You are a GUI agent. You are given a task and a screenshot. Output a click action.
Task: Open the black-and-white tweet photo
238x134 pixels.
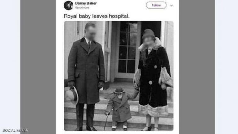pyautogui.click(x=119, y=76)
